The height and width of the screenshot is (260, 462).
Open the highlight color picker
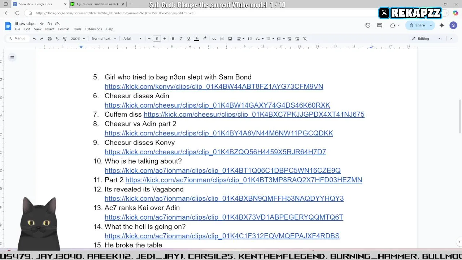[x=205, y=39]
